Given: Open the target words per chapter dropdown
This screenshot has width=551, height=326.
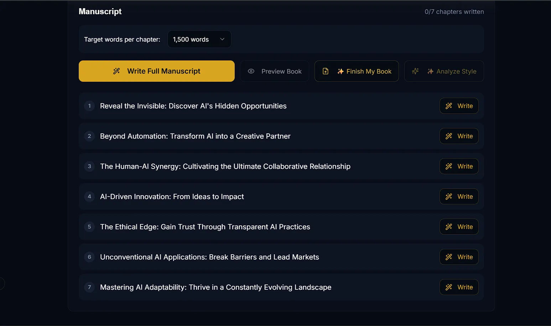Looking at the screenshot, I should click(x=199, y=39).
